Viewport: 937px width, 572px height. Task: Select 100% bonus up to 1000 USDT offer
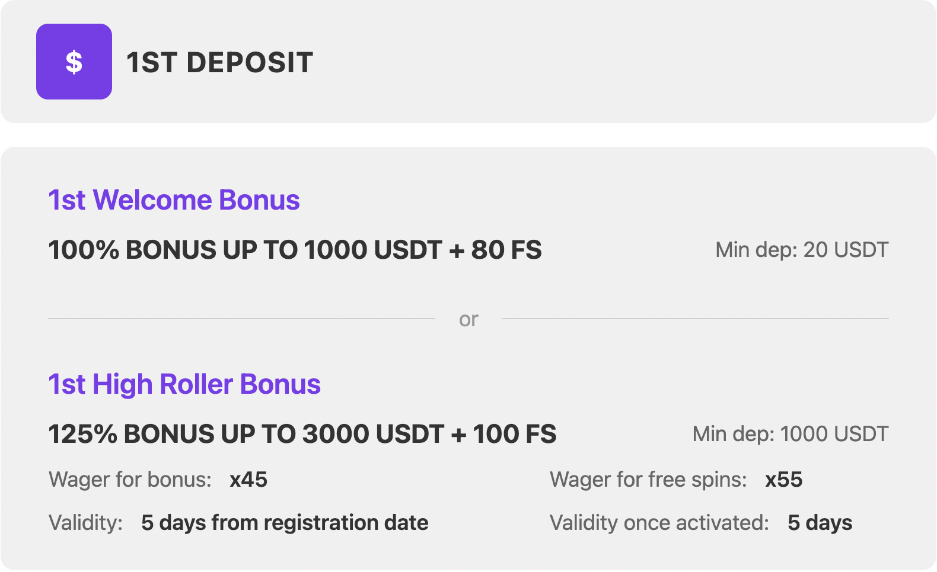295,250
